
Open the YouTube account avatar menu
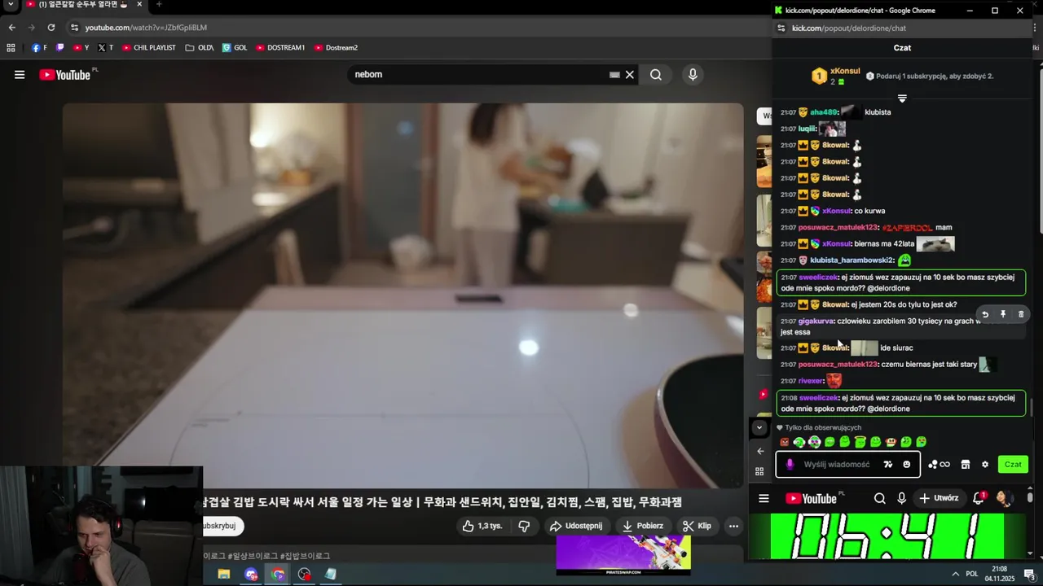click(x=1004, y=498)
